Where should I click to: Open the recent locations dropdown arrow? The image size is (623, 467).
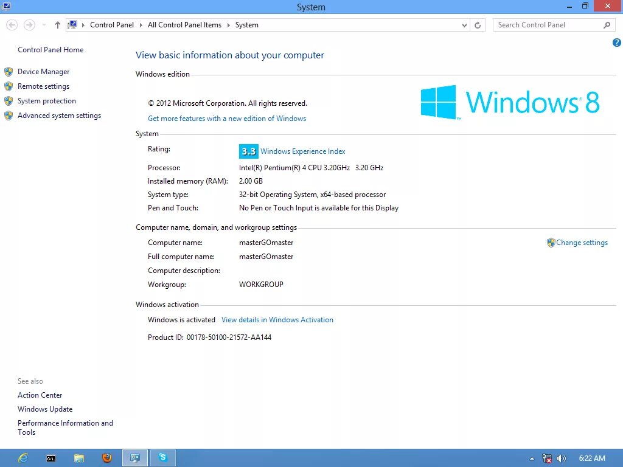44,25
